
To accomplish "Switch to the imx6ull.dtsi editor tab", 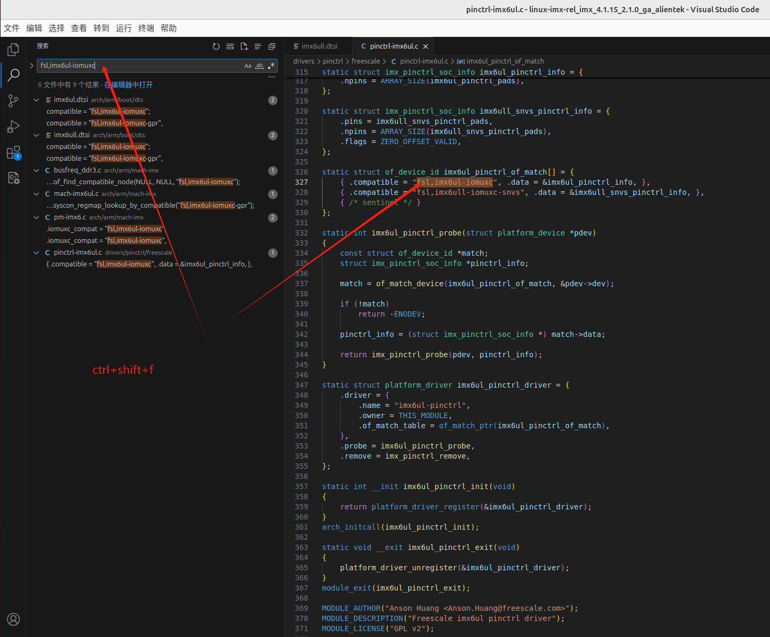I will point(319,46).
